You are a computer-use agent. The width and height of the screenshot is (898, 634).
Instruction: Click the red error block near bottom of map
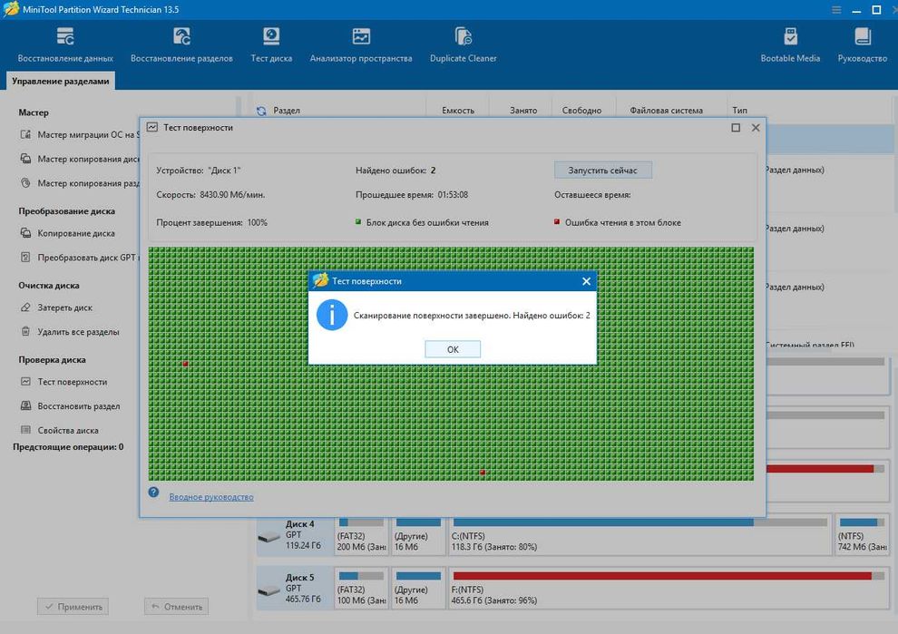483,472
